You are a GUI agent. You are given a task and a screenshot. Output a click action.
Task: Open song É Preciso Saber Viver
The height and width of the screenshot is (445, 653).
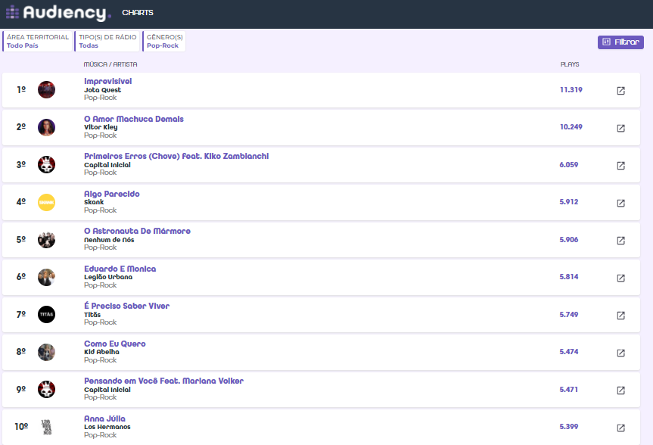126,306
